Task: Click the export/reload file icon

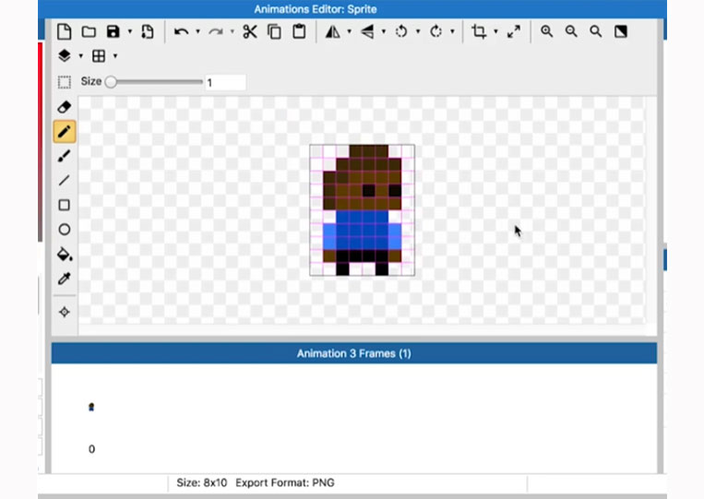Action: point(148,32)
